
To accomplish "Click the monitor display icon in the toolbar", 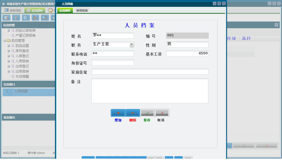I will point(45,18).
